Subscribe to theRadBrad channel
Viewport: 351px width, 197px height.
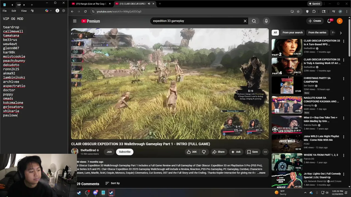point(125,152)
